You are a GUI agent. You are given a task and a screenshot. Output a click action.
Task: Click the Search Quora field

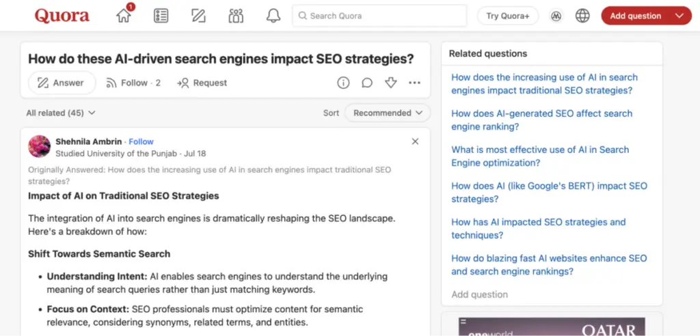(x=379, y=16)
